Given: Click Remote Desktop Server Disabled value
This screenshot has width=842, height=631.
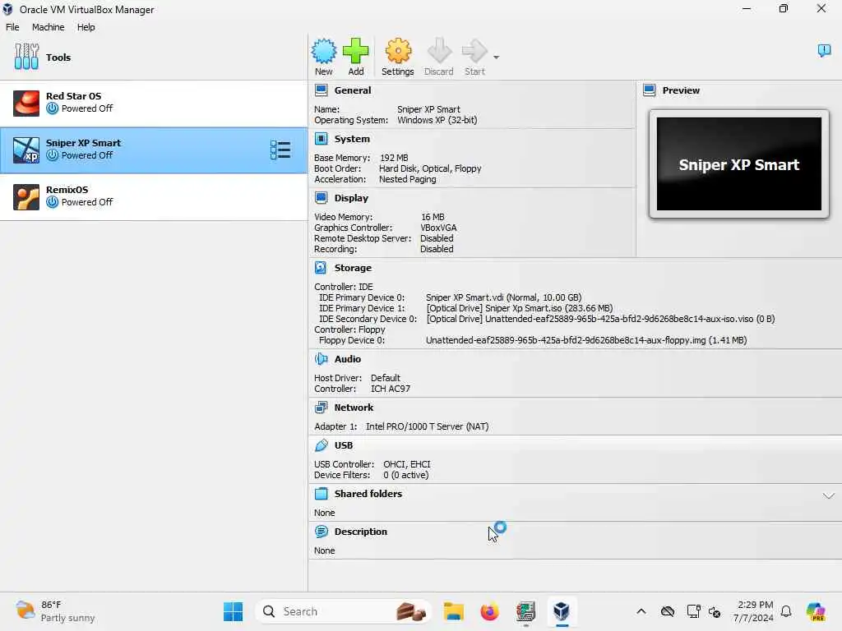Looking at the screenshot, I should 437,238.
